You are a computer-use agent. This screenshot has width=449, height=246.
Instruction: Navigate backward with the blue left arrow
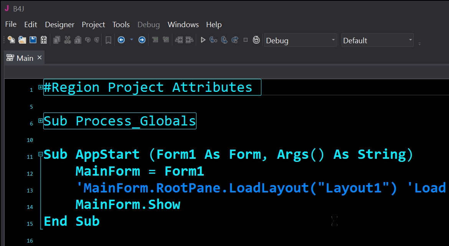[121, 40]
